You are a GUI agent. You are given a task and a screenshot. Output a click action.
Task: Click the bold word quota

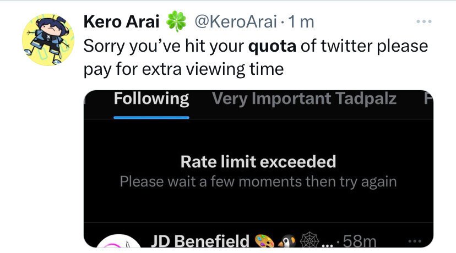[272, 47]
